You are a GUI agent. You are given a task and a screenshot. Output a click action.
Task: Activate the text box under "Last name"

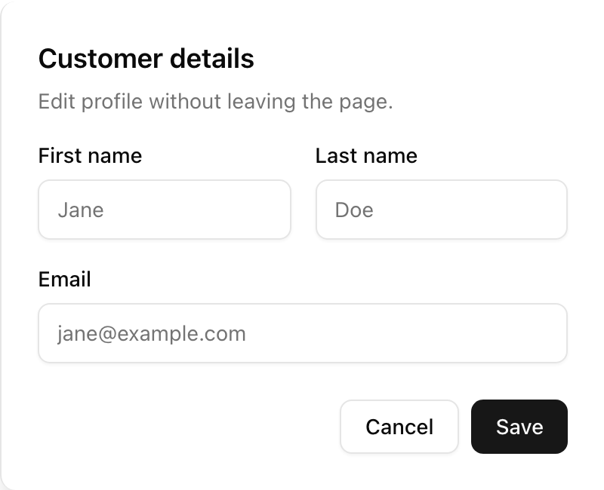[x=441, y=210]
